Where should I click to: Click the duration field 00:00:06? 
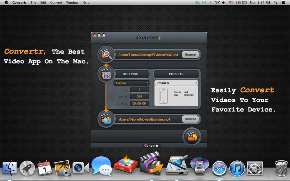click(139, 104)
